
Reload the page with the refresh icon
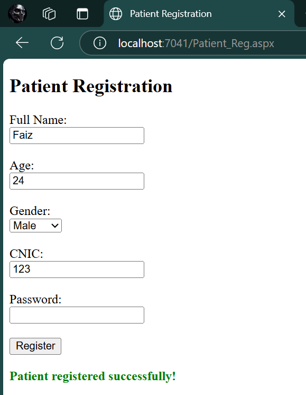[57, 43]
